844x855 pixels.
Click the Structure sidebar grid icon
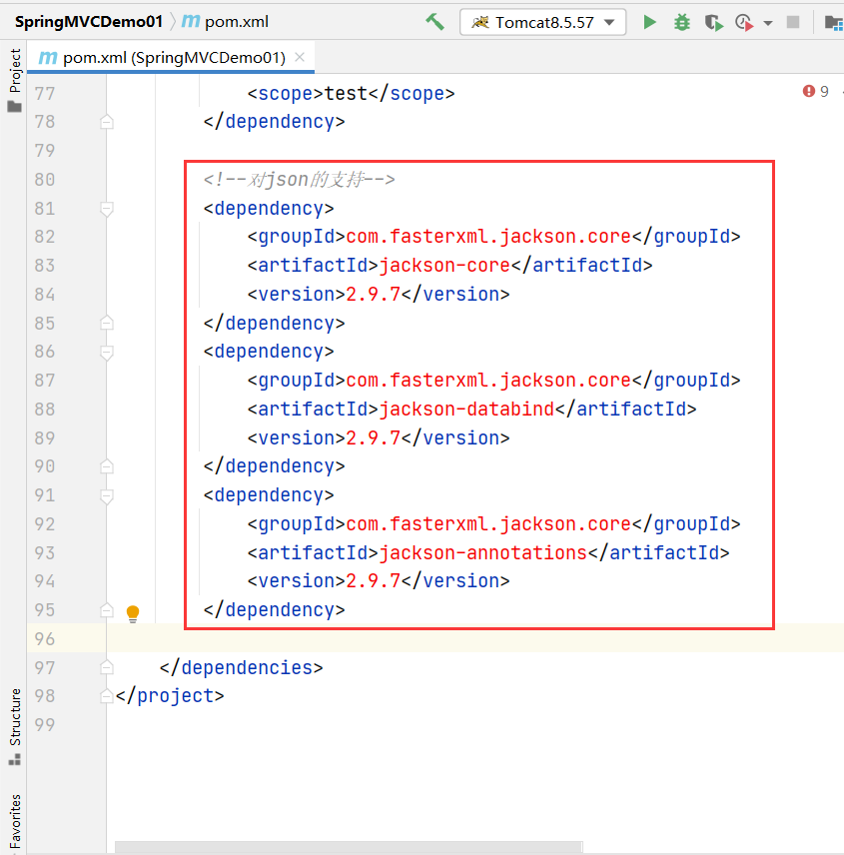point(15,759)
